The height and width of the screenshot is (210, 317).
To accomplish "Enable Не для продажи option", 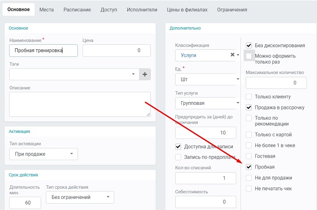I will (249, 177).
